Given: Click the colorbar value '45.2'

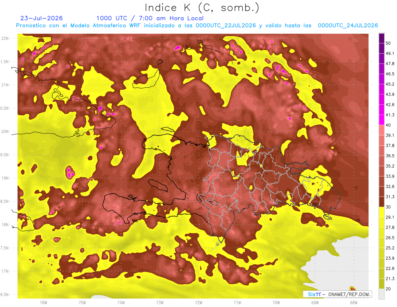Looking at the screenshot, I should click(390, 84).
